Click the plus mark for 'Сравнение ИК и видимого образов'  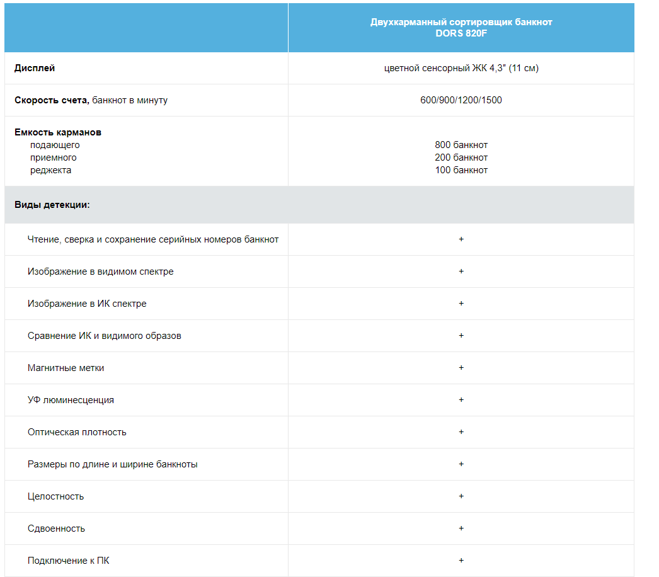coord(461,336)
